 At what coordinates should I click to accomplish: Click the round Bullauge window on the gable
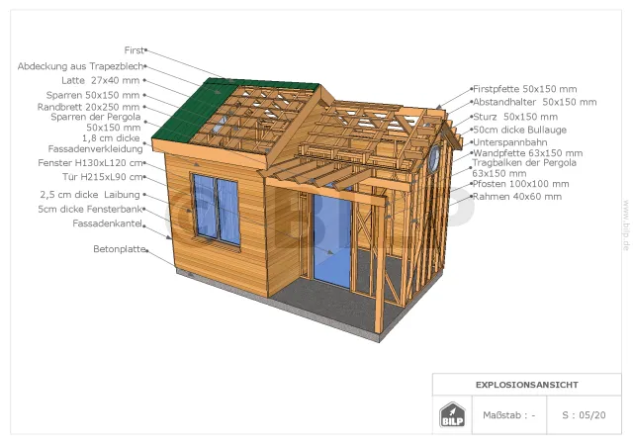pyautogui.click(x=433, y=158)
